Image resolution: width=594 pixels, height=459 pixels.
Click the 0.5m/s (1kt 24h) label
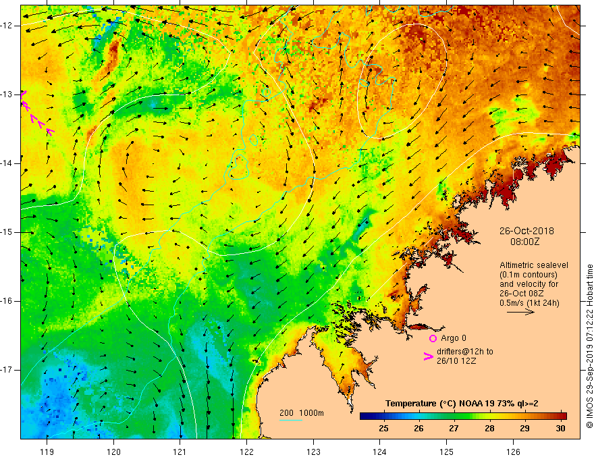click(529, 303)
